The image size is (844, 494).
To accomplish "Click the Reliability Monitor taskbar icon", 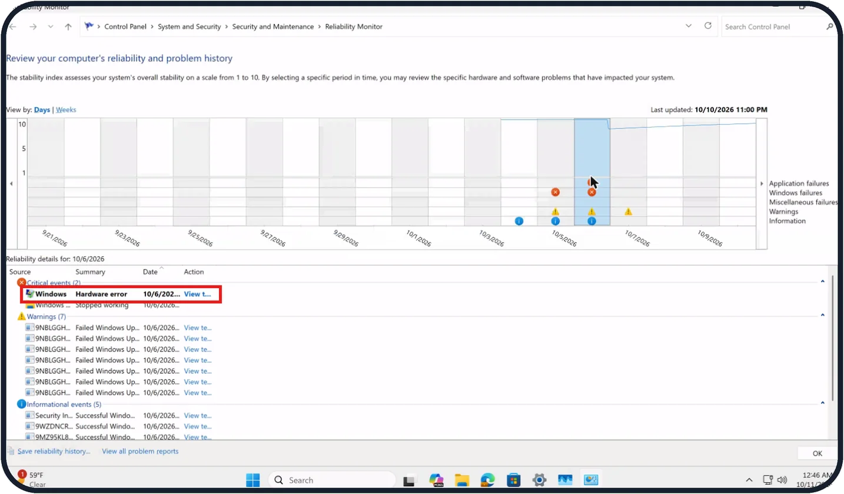I will (x=591, y=480).
